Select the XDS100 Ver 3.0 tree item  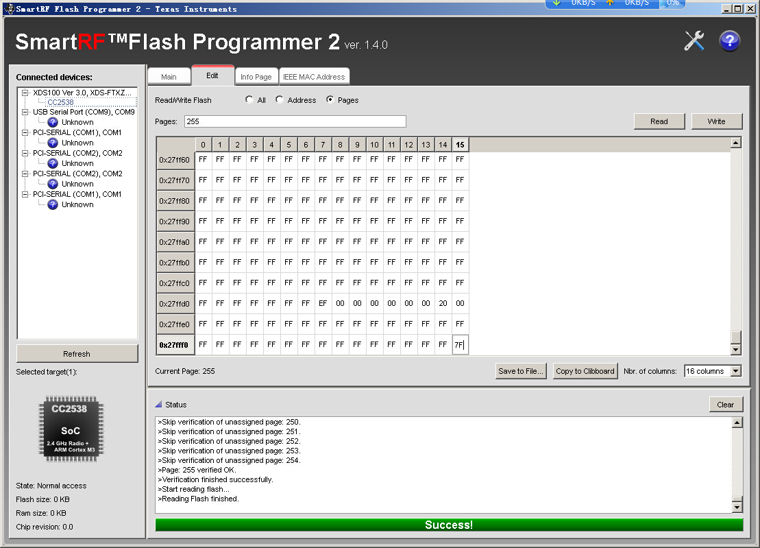(x=82, y=93)
